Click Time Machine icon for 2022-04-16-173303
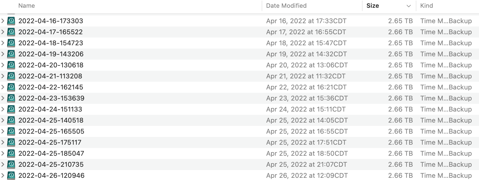 (x=11, y=21)
